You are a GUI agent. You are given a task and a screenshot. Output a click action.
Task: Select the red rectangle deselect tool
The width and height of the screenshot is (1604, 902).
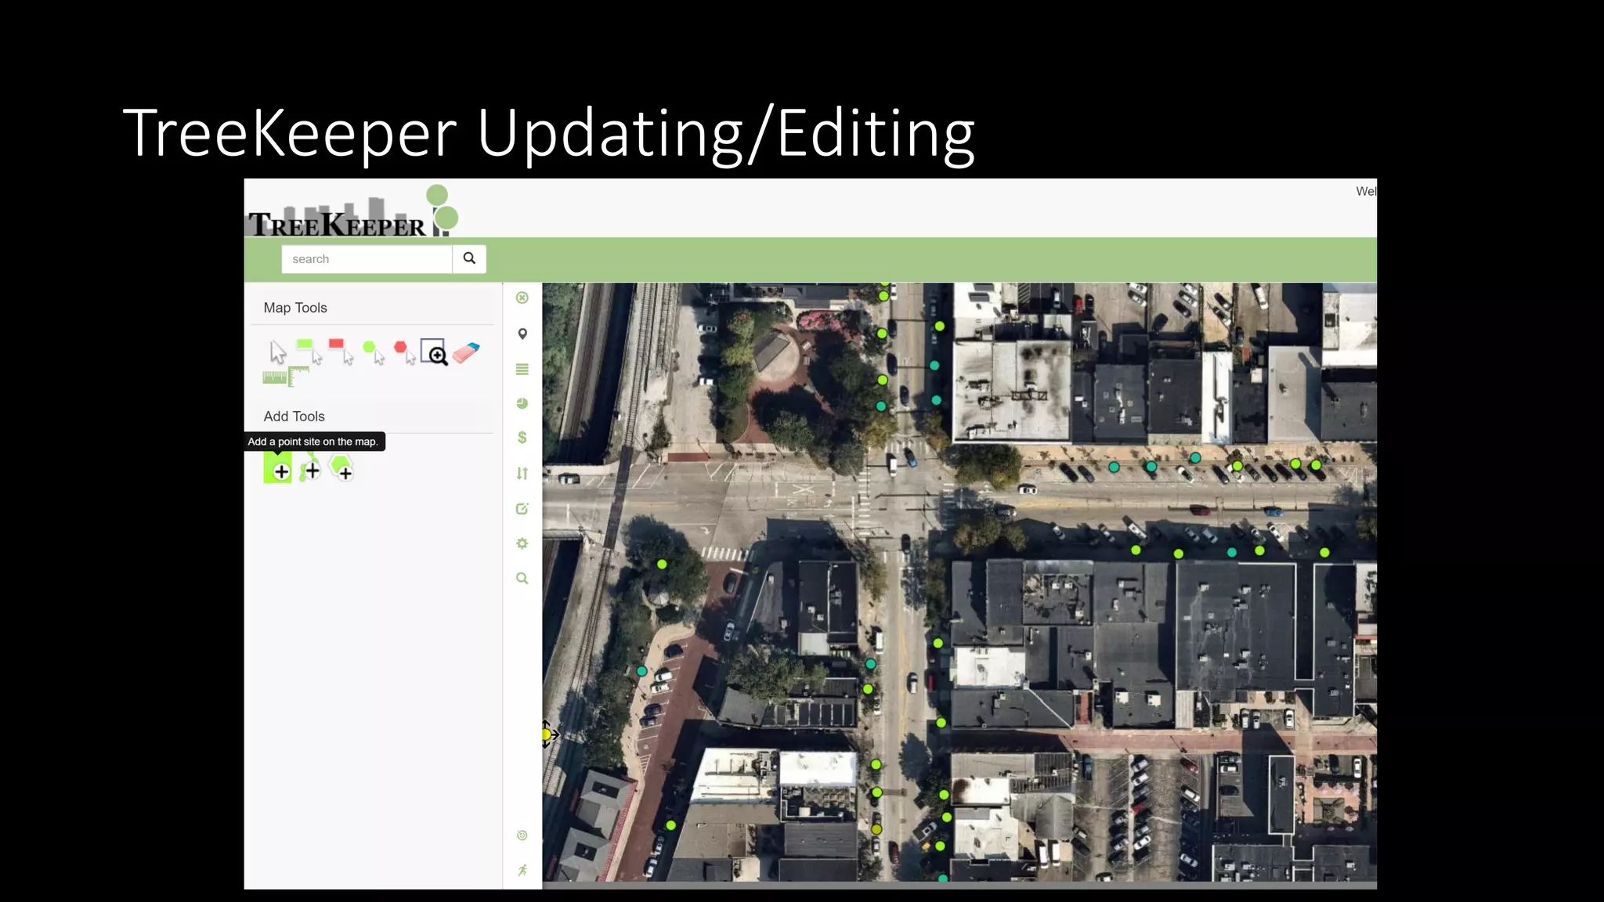tap(341, 351)
